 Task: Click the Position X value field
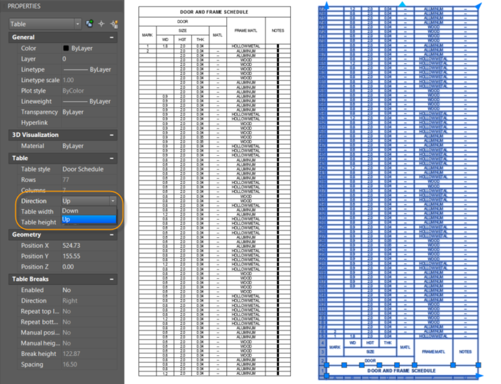(x=72, y=246)
